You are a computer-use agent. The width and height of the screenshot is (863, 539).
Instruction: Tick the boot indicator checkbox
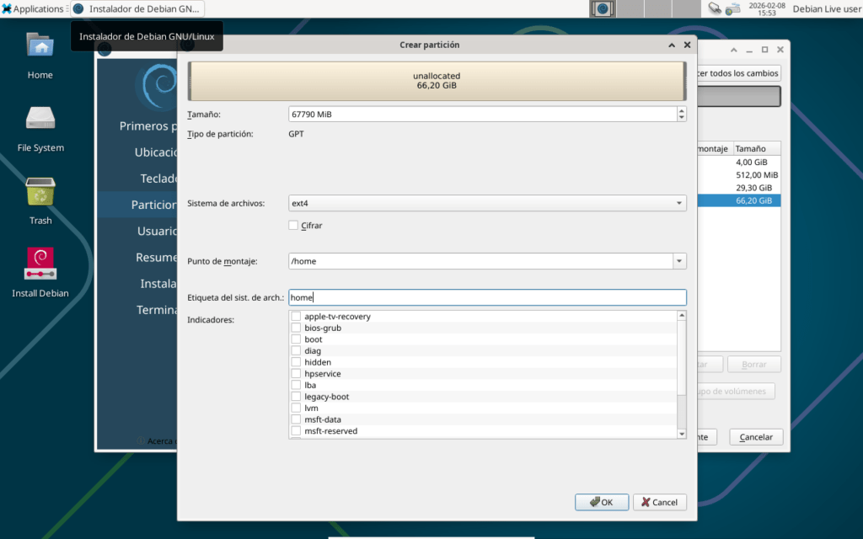tap(296, 339)
